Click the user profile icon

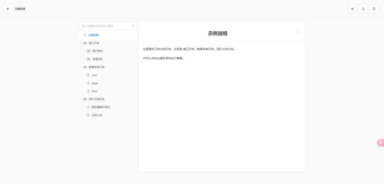[x=363, y=9]
